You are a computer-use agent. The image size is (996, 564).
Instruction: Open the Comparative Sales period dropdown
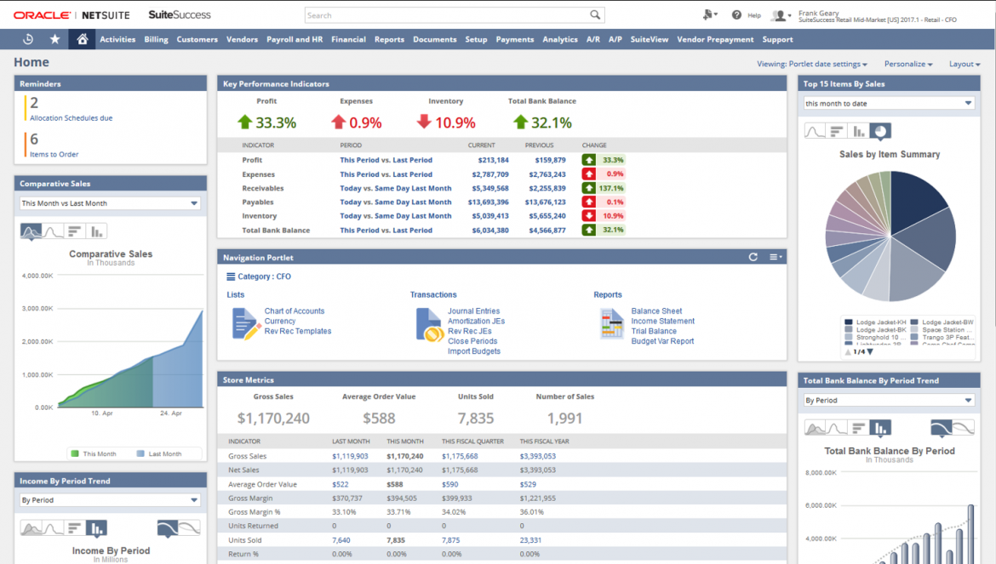110,203
